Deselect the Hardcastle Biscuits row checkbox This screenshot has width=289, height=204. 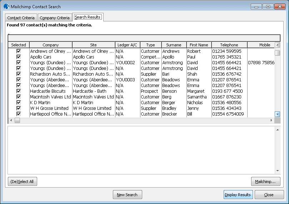pos(19,91)
